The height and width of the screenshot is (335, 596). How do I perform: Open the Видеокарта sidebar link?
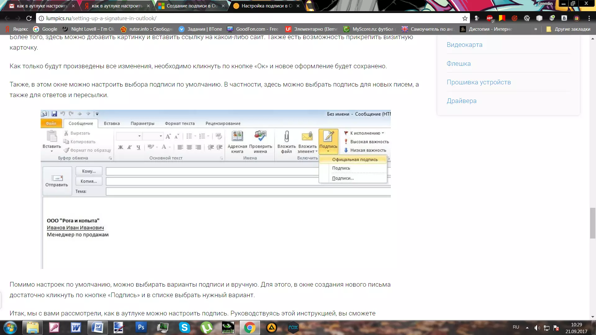coord(464,45)
